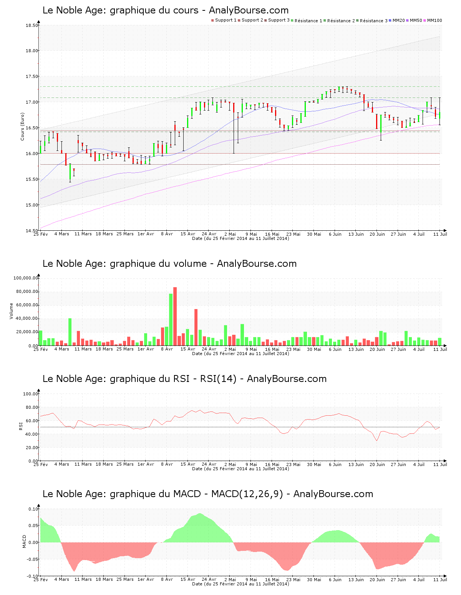The image size is (461, 595).
Task: Click the date range caption under MACD chart
Action: (x=240, y=584)
